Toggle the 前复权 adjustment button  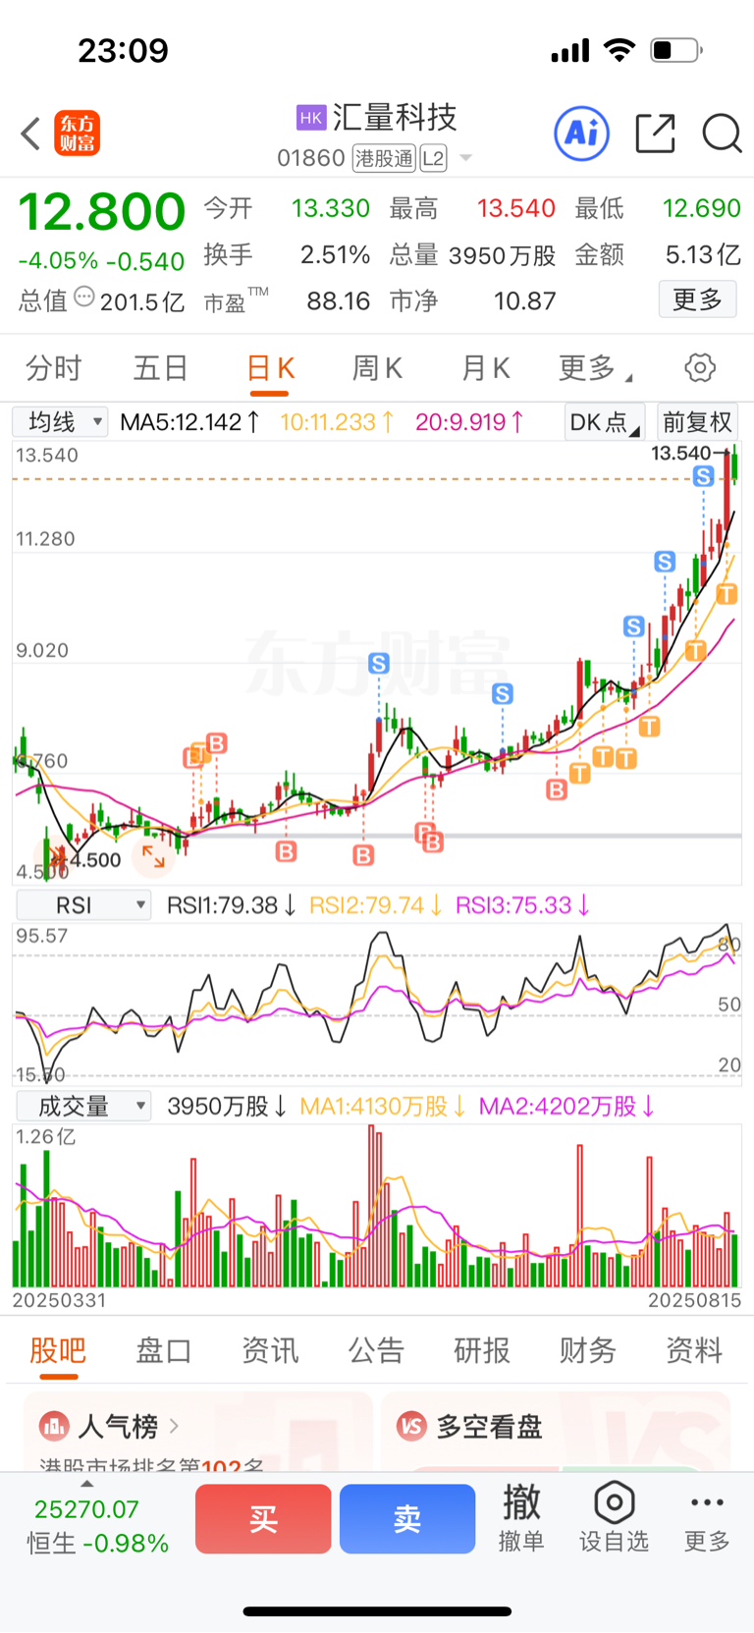coord(697,422)
